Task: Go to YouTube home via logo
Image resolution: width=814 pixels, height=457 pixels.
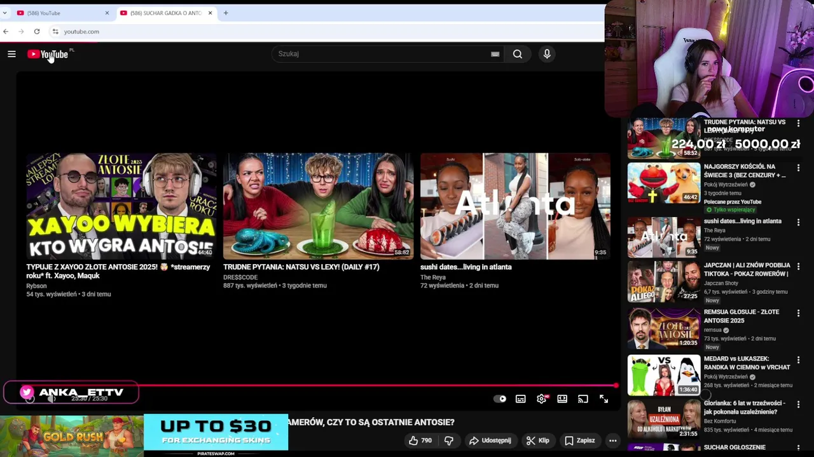Action: pyautogui.click(x=48, y=54)
